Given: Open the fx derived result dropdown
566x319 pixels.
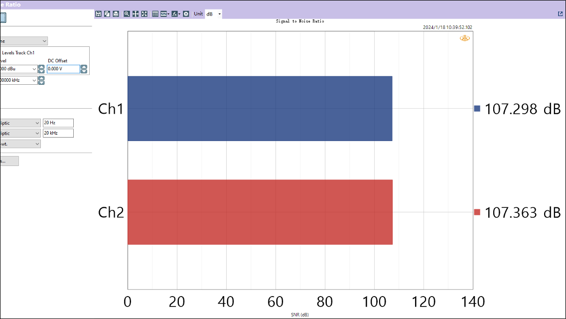Looking at the screenshot, I should [x=175, y=14].
